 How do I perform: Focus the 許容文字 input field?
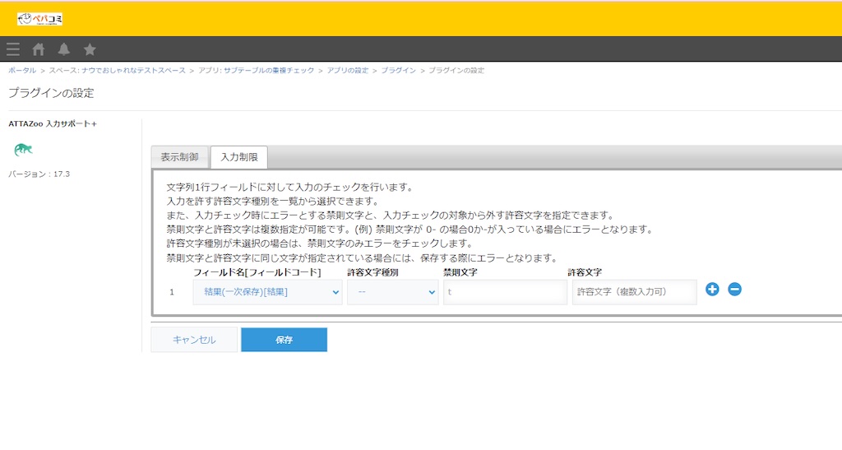pos(634,292)
